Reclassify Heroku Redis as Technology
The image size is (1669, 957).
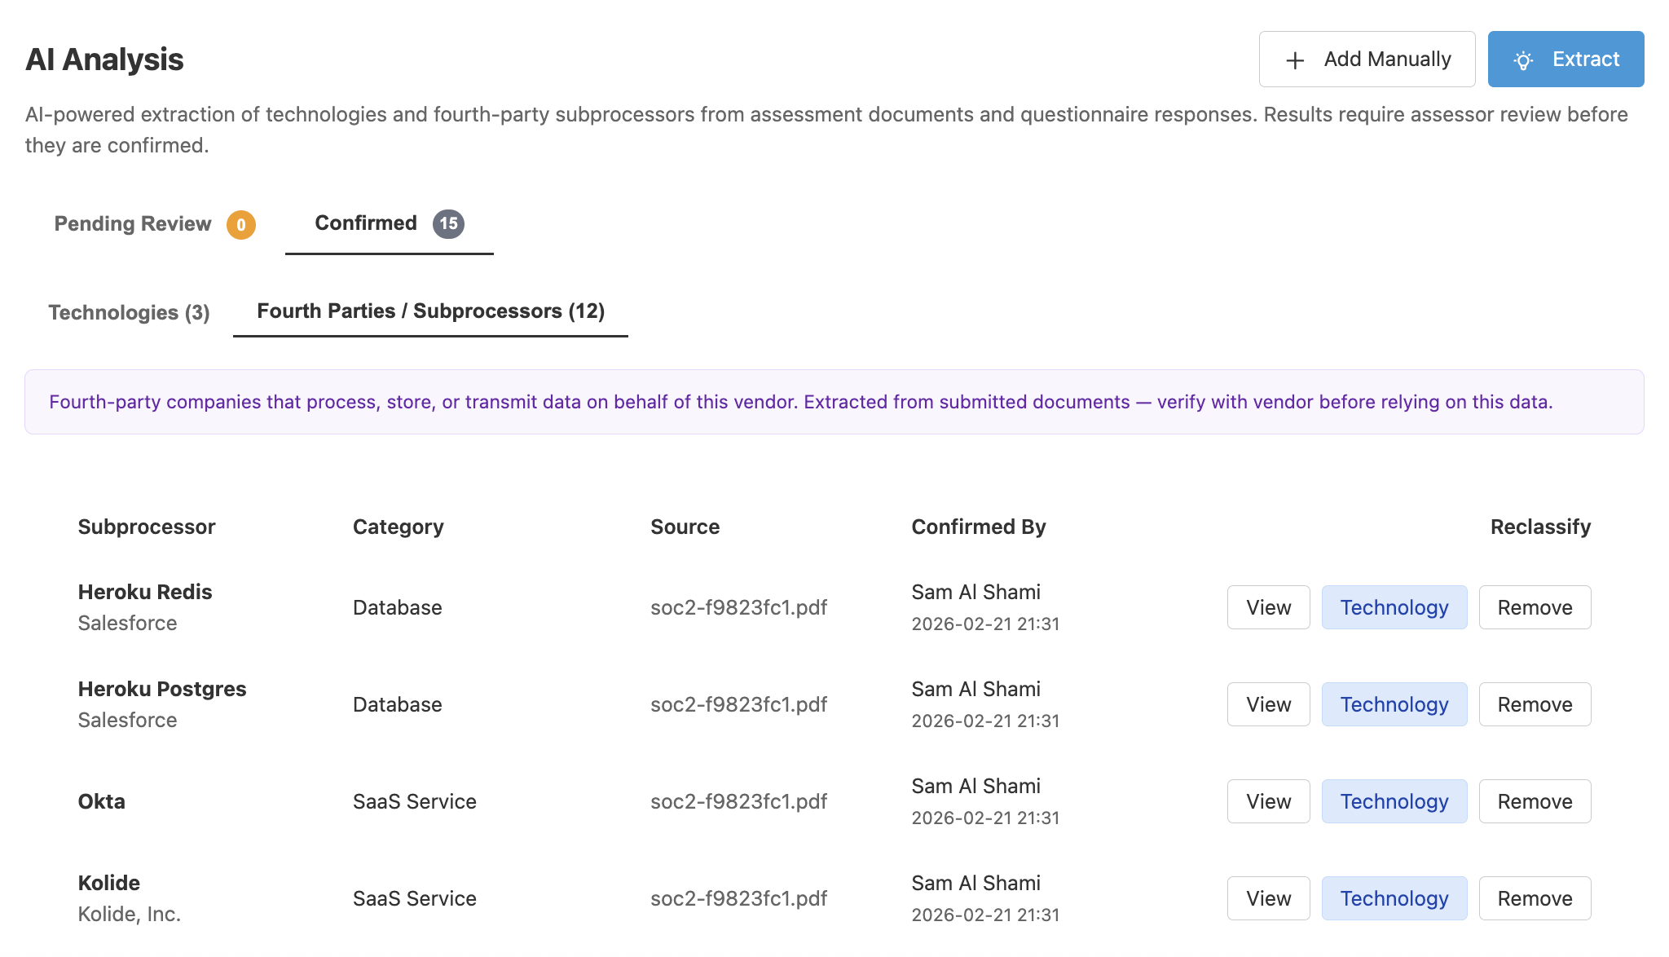1394,607
